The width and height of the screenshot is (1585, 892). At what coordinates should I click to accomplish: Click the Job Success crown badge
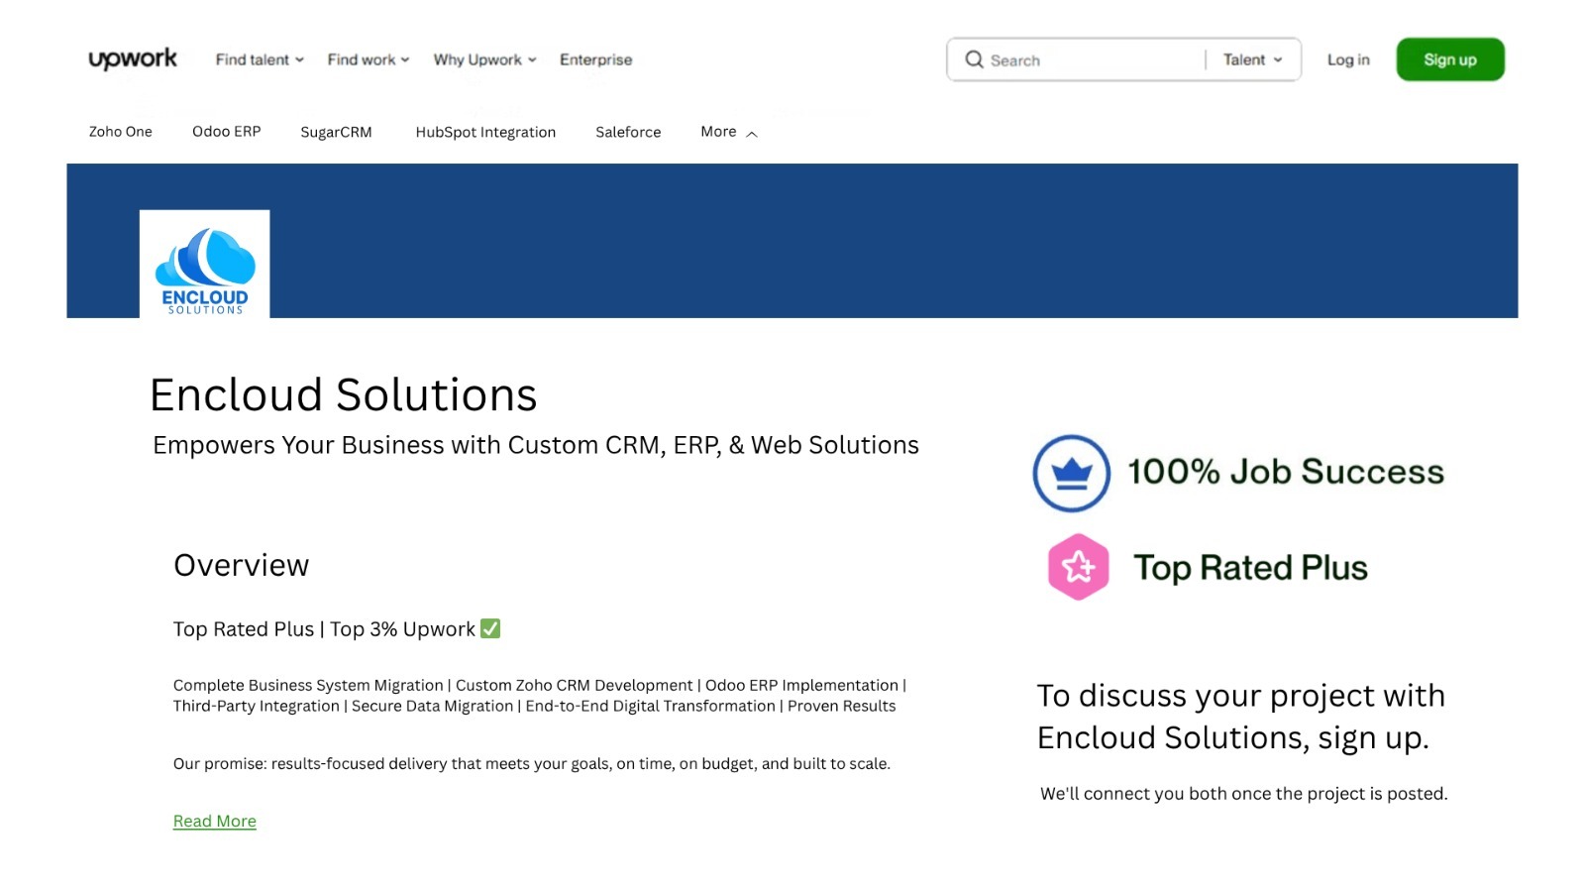1071,473
